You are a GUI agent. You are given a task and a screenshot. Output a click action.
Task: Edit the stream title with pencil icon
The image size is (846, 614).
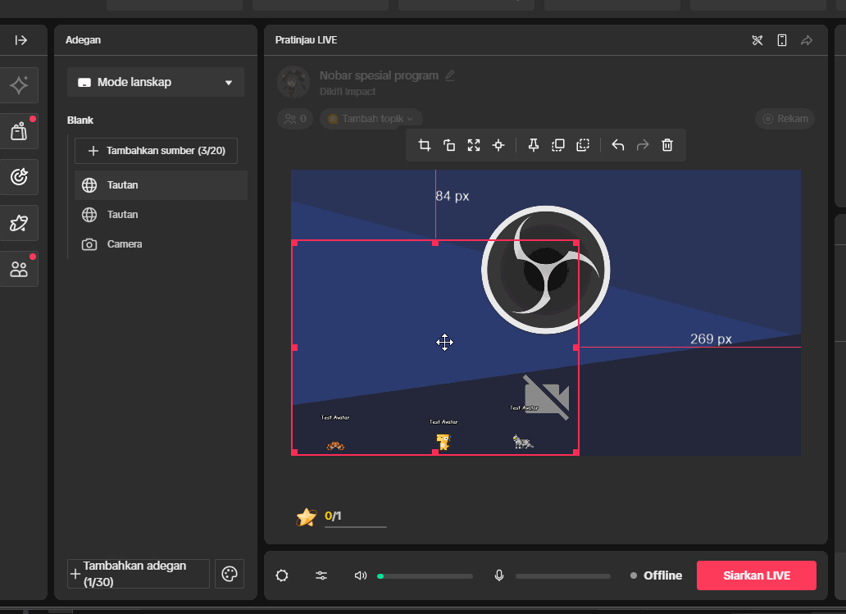point(449,75)
